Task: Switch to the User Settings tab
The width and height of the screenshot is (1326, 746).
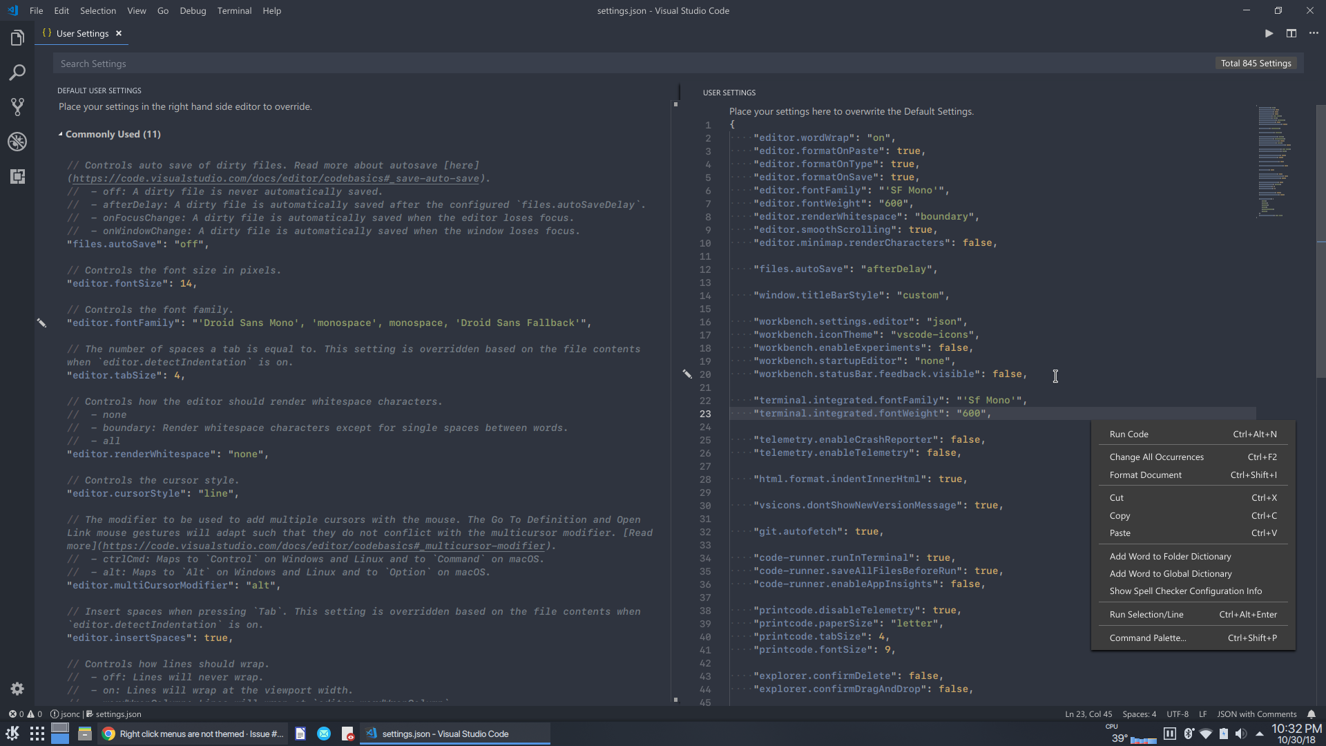Action: pos(81,32)
